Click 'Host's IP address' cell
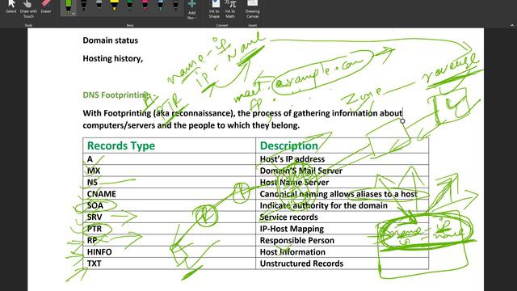This screenshot has width=517, height=291. (342, 159)
